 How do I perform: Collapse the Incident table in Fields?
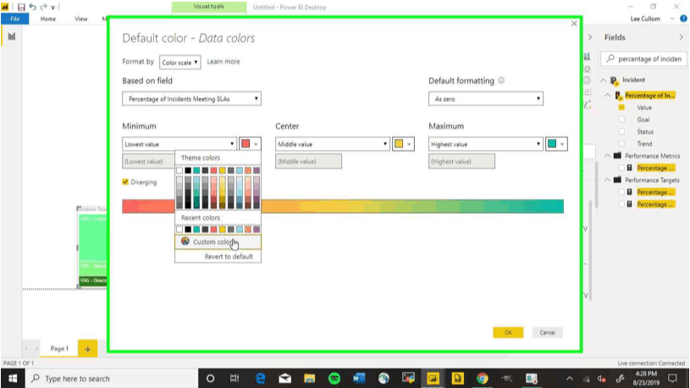tap(604, 80)
